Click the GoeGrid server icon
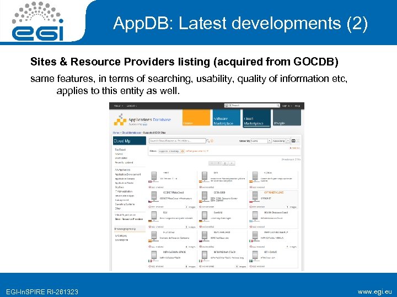 coord(205,216)
